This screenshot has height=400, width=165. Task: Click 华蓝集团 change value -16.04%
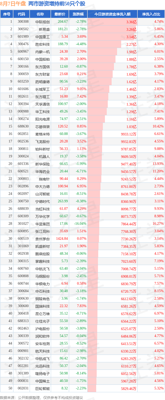tap(80, 224)
